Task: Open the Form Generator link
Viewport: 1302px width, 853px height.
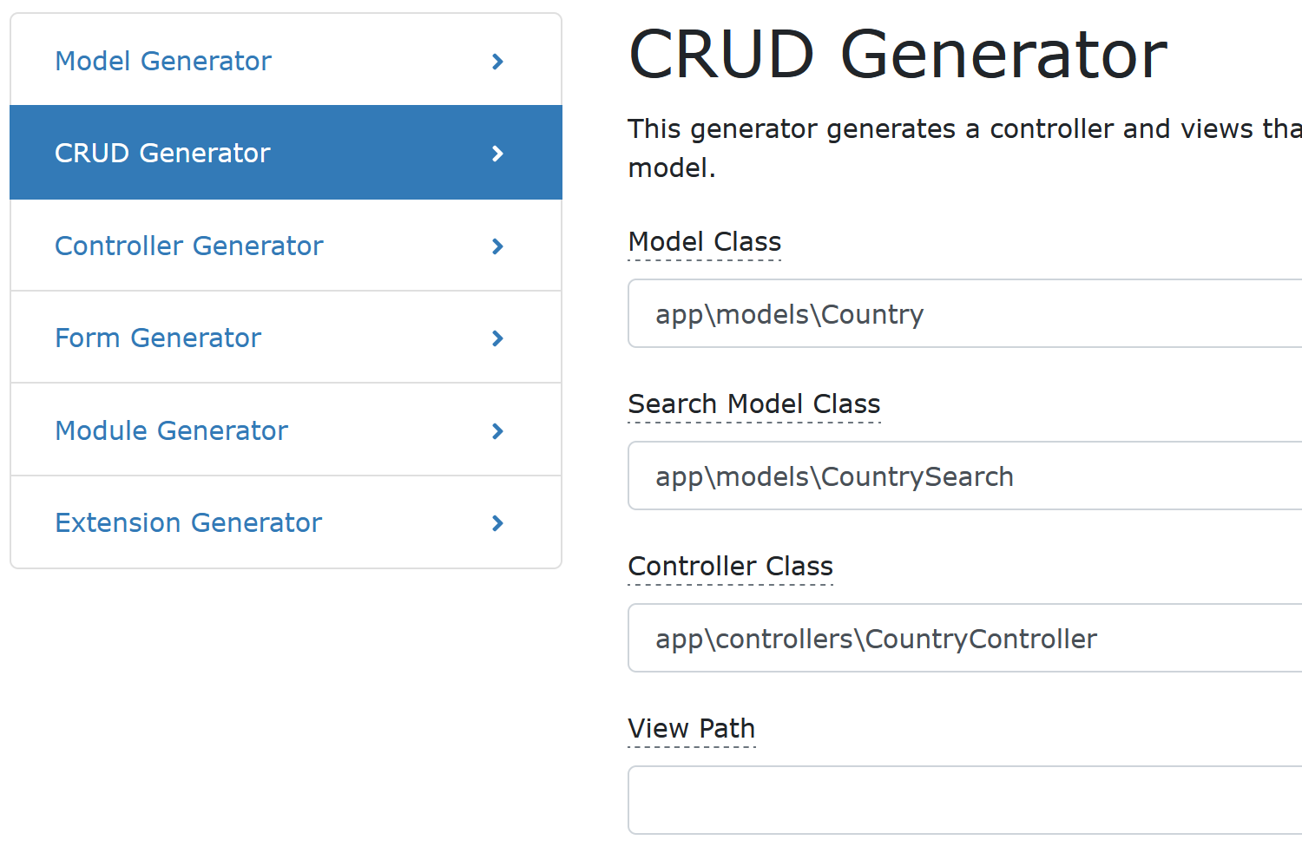Action: pyautogui.click(x=158, y=338)
